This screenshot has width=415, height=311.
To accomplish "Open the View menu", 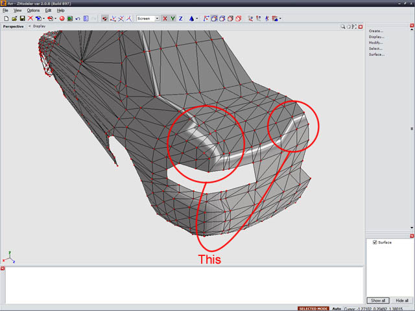I will pyautogui.click(x=18, y=10).
